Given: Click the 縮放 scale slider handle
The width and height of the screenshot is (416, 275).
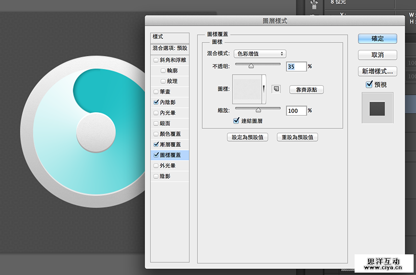Looking at the screenshot, I should pos(258,110).
